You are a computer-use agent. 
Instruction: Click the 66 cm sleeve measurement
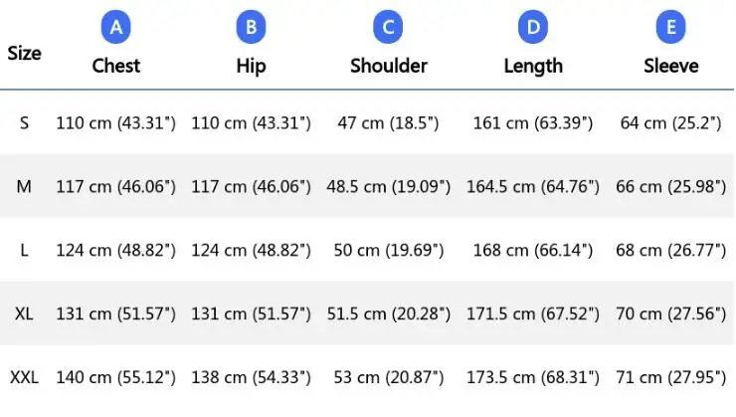671,186
